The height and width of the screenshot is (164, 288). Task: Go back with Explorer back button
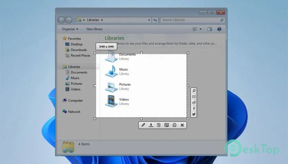coord(61,20)
